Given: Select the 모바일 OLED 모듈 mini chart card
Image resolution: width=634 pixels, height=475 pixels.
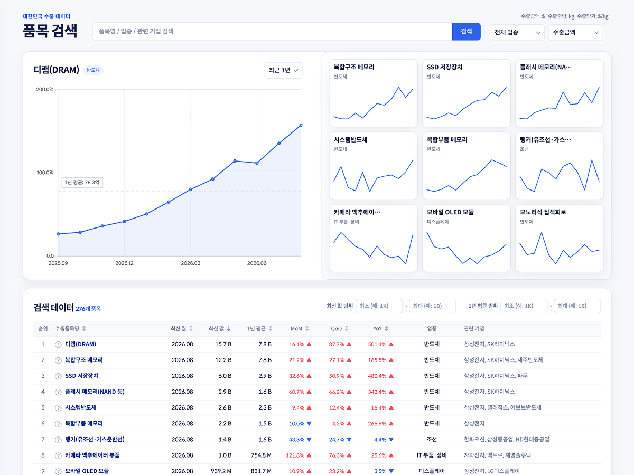Looking at the screenshot, I should click(x=467, y=238).
